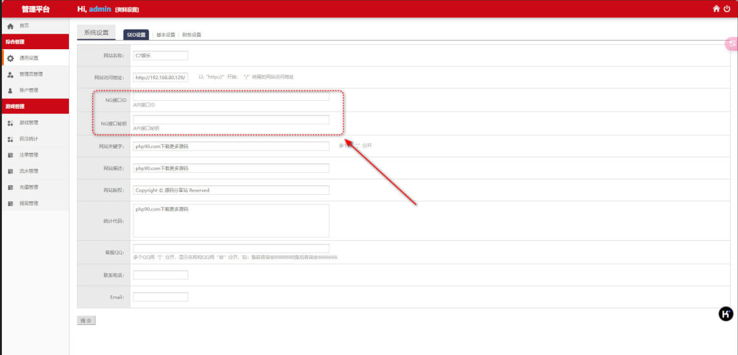
Task: Click the home icon in top header
Action: (x=716, y=9)
